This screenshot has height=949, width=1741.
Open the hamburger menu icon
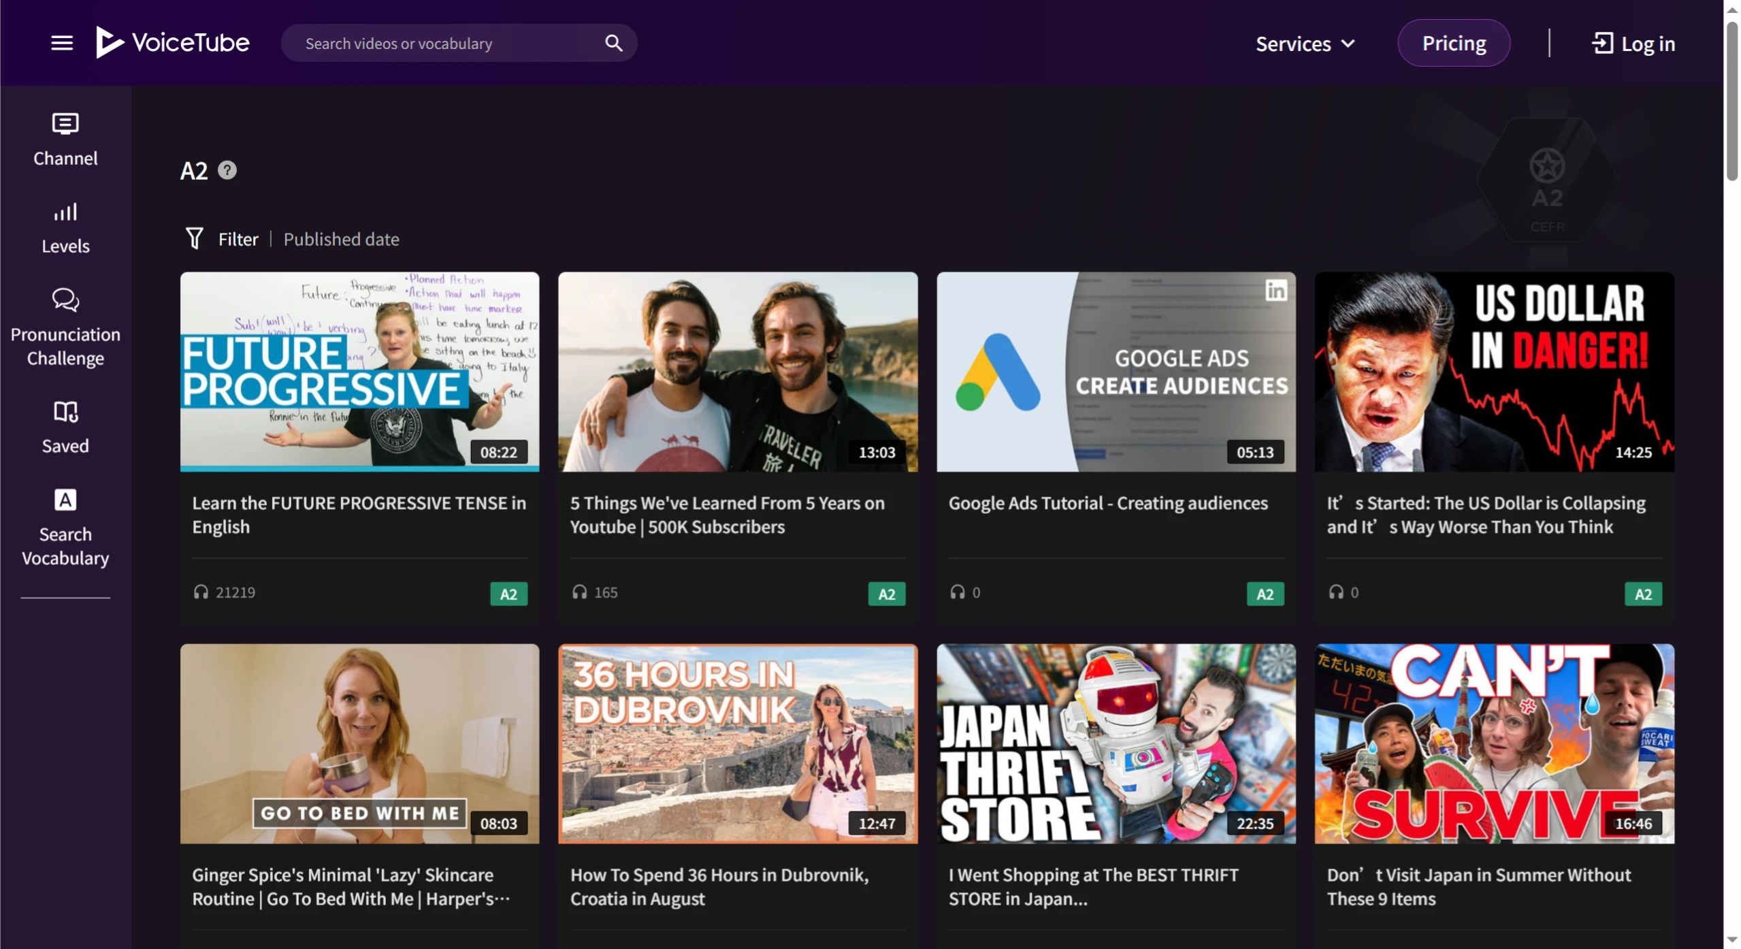(x=62, y=43)
